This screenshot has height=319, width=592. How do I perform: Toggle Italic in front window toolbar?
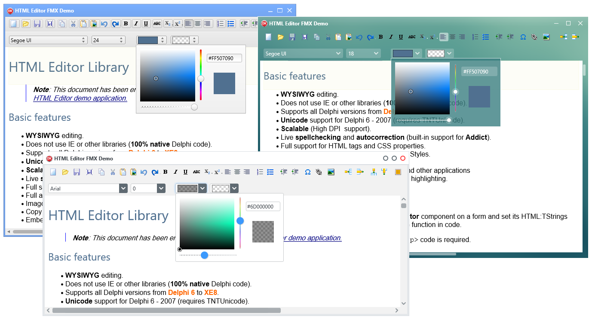tap(175, 172)
